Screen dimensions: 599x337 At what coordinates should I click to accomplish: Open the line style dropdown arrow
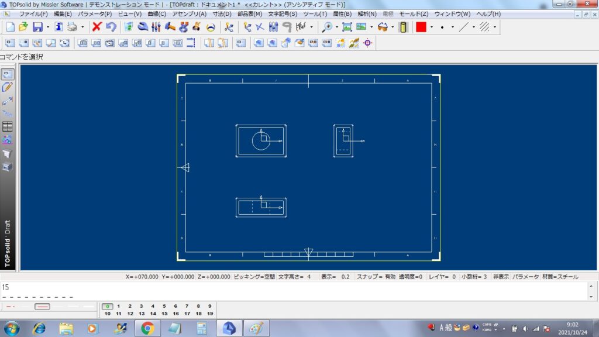(474, 27)
